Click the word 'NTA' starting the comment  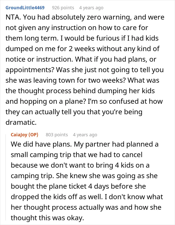click(12, 17)
